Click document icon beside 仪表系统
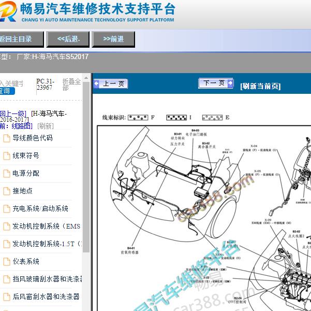Viewport: 311px width, 311px height. point(7,262)
